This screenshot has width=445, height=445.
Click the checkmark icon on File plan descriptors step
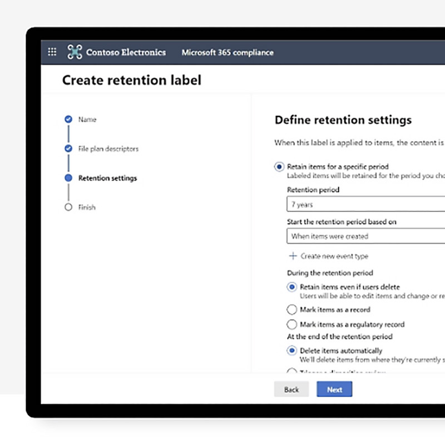(x=68, y=149)
